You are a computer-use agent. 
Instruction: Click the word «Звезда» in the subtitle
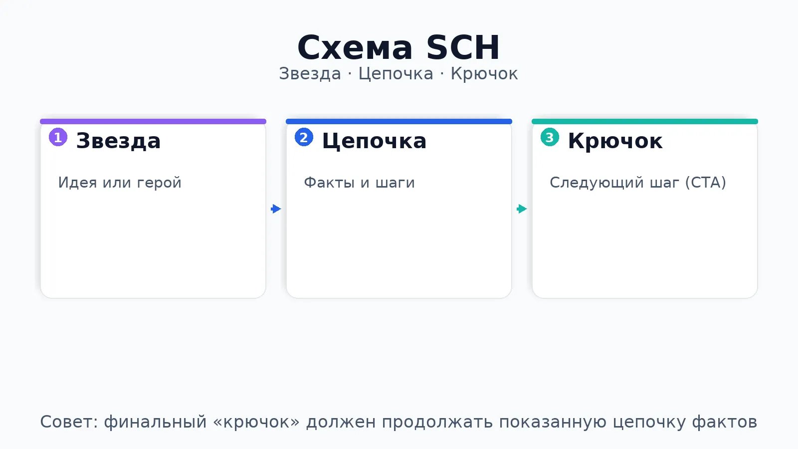[310, 74]
